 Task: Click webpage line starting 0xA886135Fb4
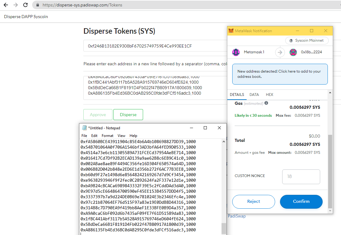(x=144, y=93)
